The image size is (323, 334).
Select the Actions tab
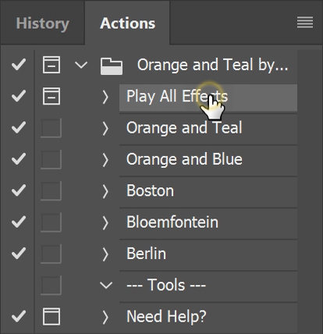pyautogui.click(x=127, y=23)
